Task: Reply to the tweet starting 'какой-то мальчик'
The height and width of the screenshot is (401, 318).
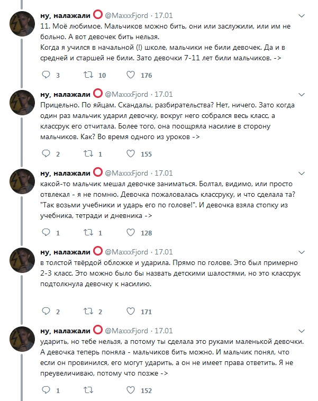Action: pos(46,232)
